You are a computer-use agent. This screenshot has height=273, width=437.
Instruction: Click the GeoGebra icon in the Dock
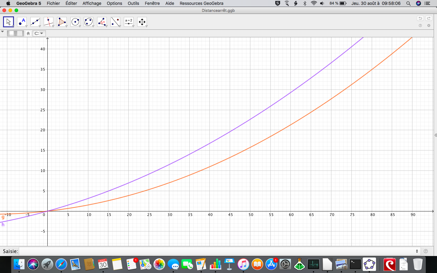point(369,264)
